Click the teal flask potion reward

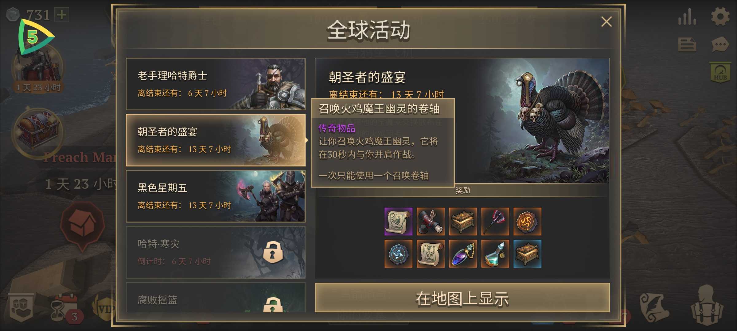pyautogui.click(x=495, y=254)
